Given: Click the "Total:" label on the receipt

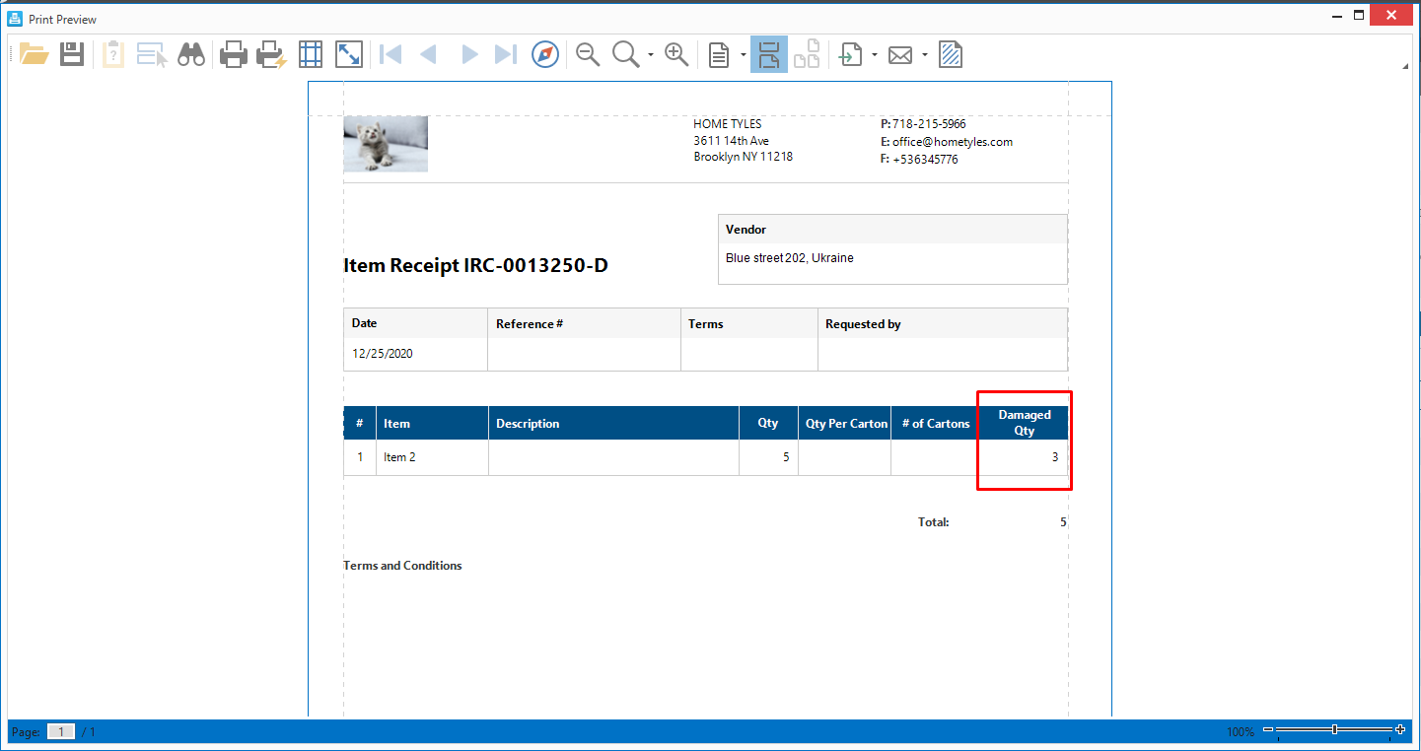Looking at the screenshot, I should pyautogui.click(x=934, y=522).
